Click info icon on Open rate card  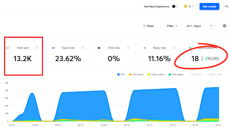pyautogui.click(x=83, y=48)
